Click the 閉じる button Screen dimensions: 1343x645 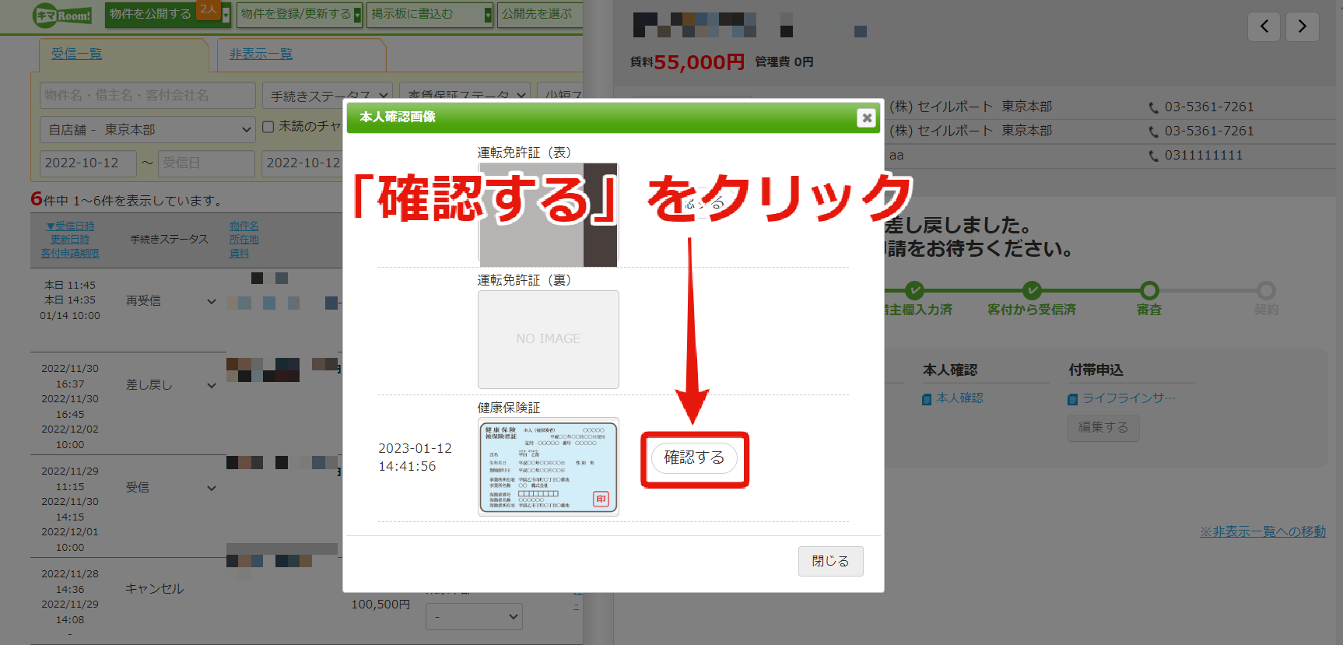coord(830,561)
